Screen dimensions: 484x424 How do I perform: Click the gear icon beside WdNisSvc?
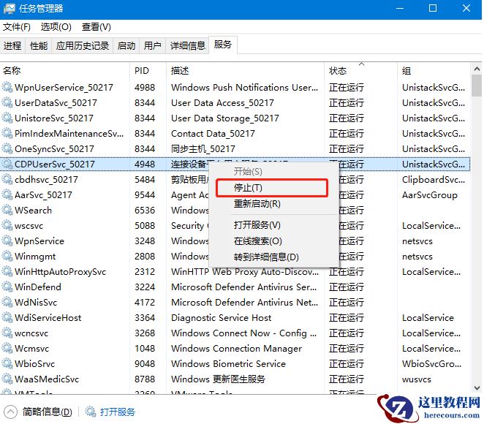pyautogui.click(x=7, y=303)
